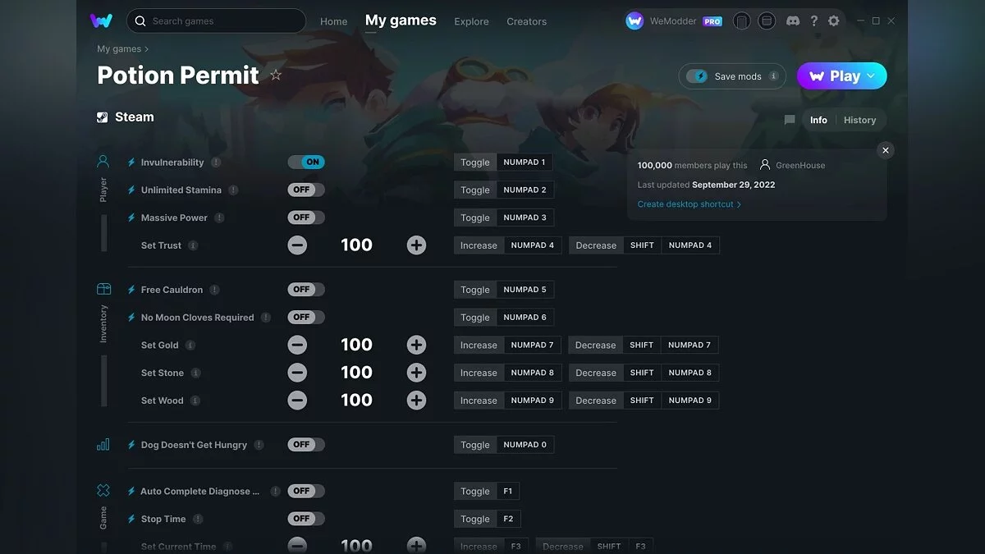This screenshot has height=554, width=985.
Task: Click the My games breadcrumb link
Action: (119, 49)
